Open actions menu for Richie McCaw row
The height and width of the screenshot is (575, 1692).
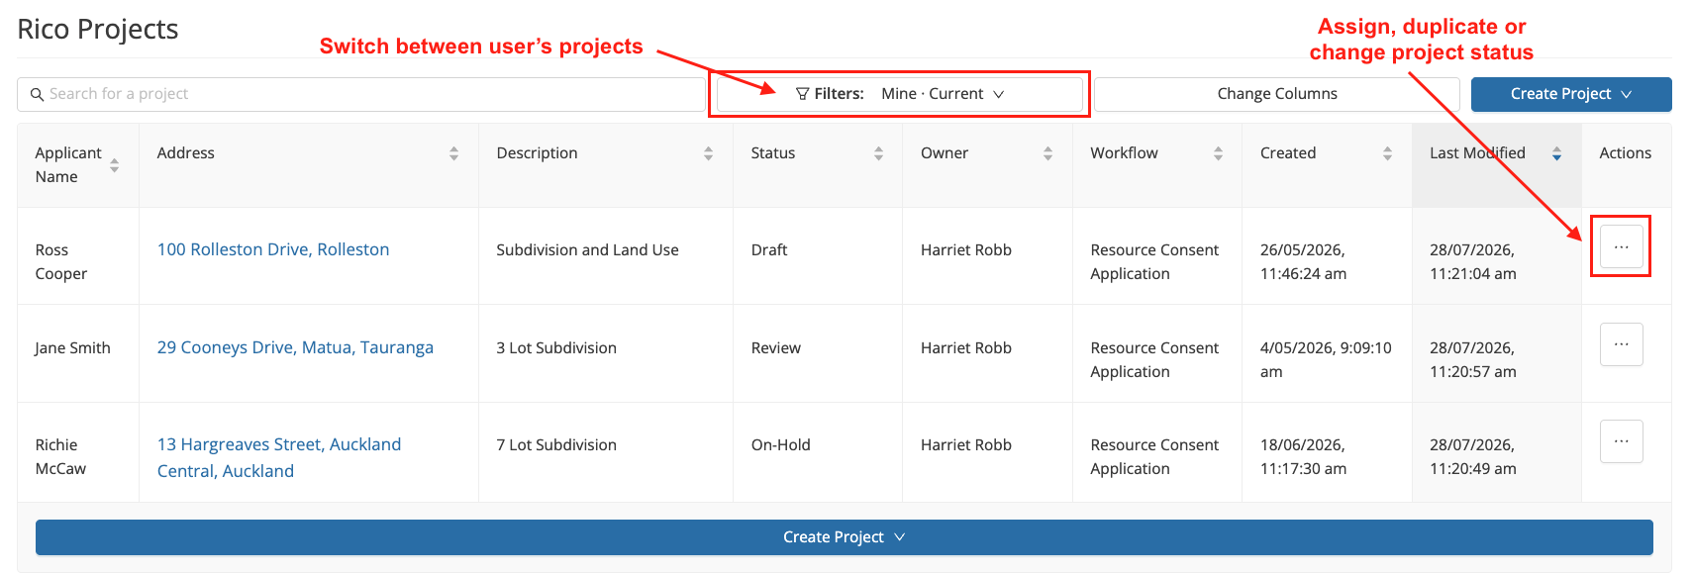pos(1621,441)
